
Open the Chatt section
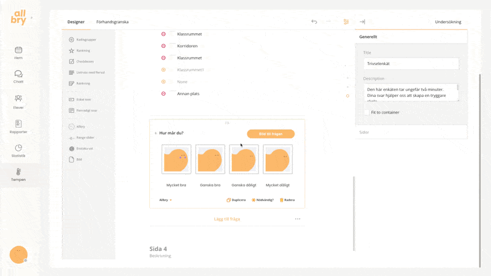[x=18, y=77]
